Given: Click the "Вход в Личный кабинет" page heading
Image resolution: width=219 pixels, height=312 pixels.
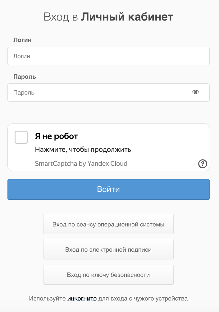Looking at the screenshot, I should pyautogui.click(x=109, y=17).
